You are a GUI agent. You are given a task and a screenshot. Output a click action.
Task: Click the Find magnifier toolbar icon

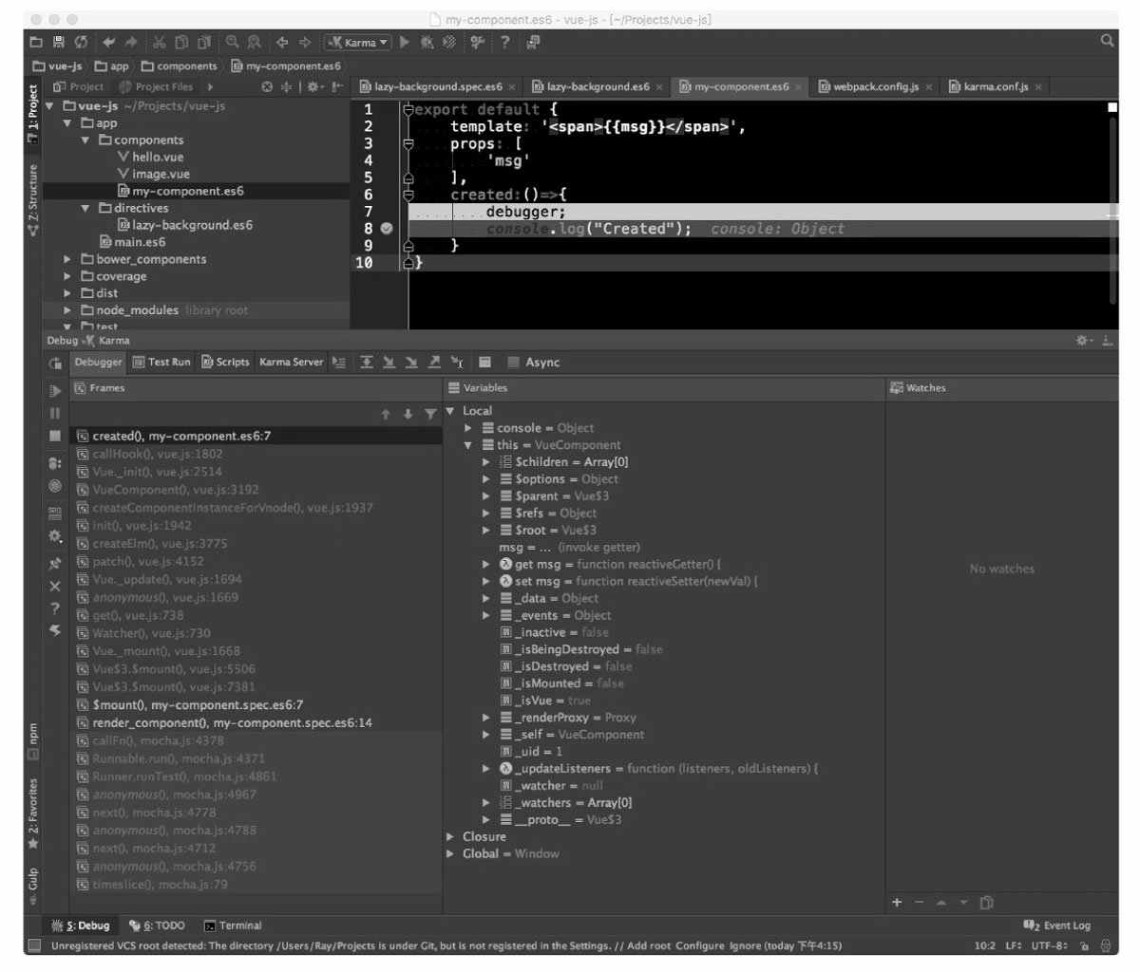232,42
